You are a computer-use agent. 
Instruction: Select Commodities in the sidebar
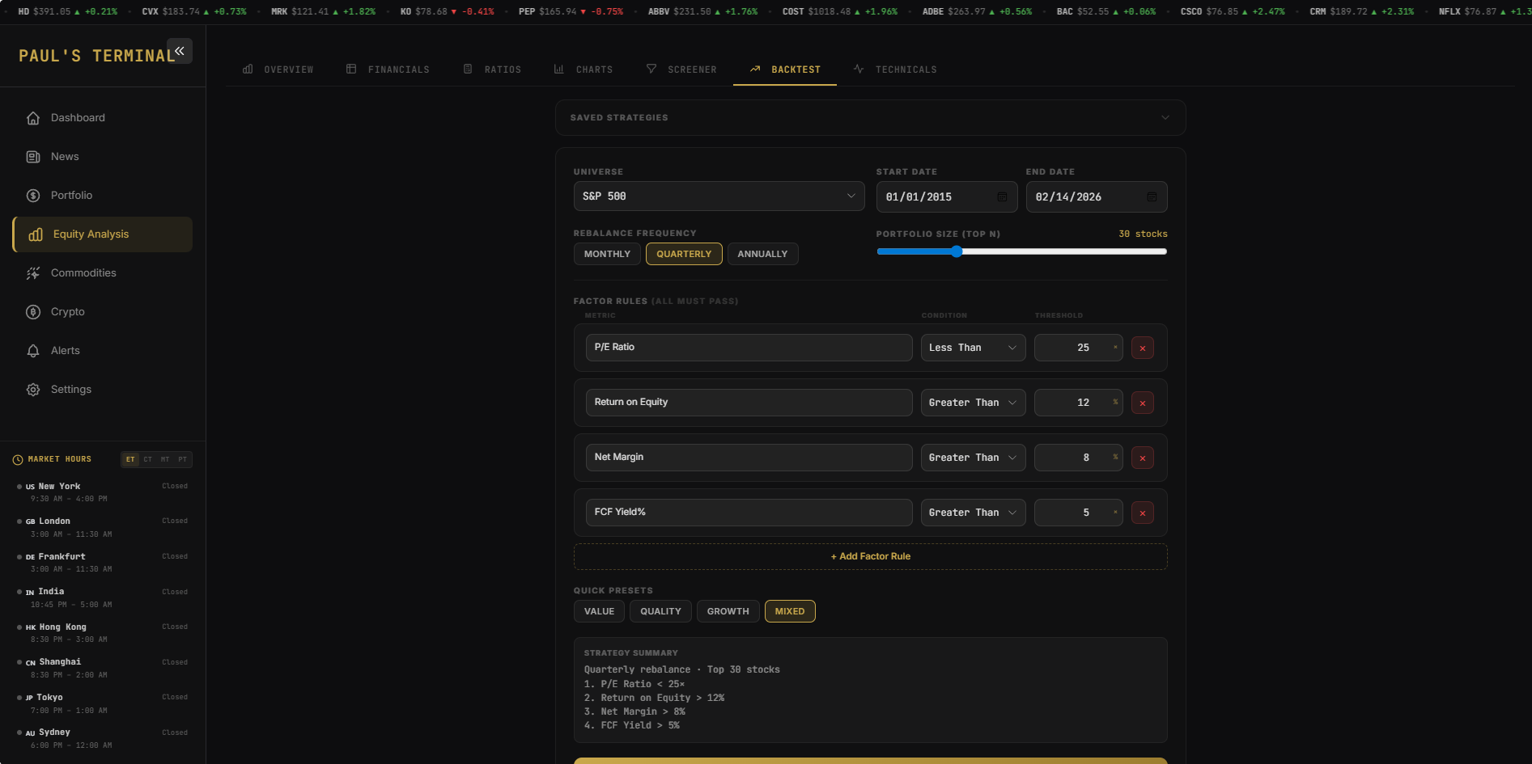pyautogui.click(x=83, y=272)
